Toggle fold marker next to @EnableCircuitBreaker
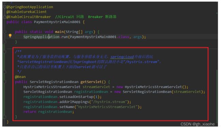The height and width of the screenshot is (127, 221). click(4, 17)
